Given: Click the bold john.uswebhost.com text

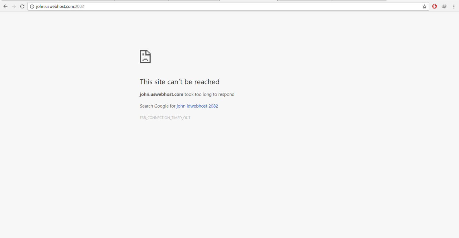Looking at the screenshot, I should point(162,94).
